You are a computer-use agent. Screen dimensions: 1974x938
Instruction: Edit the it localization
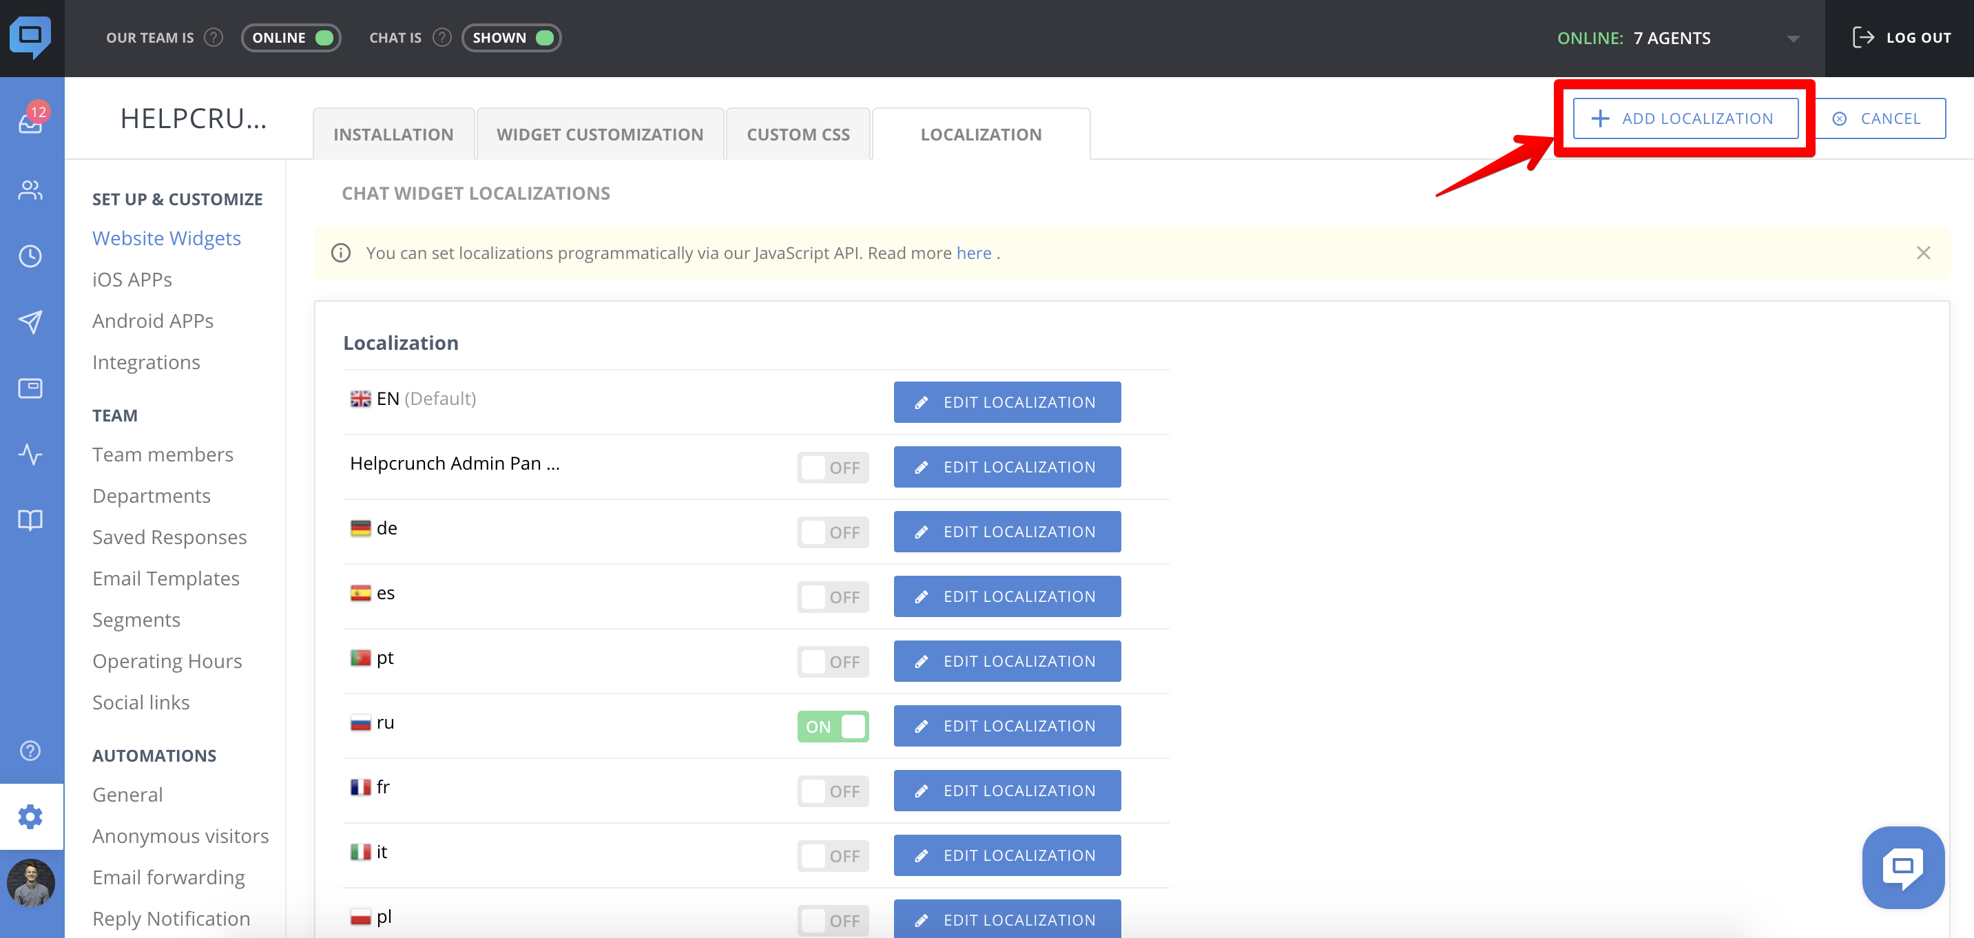(x=1007, y=855)
